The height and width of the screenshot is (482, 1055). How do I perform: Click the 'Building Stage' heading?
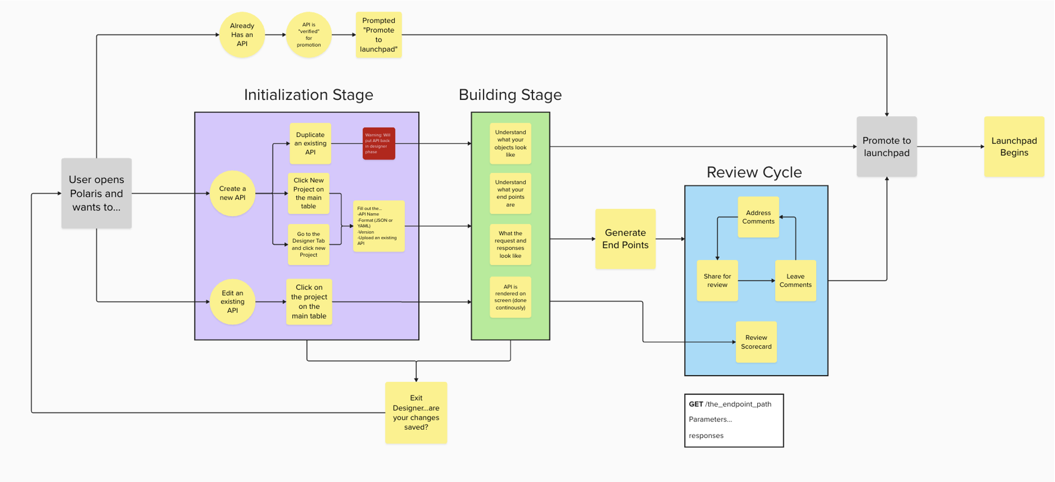[510, 94]
